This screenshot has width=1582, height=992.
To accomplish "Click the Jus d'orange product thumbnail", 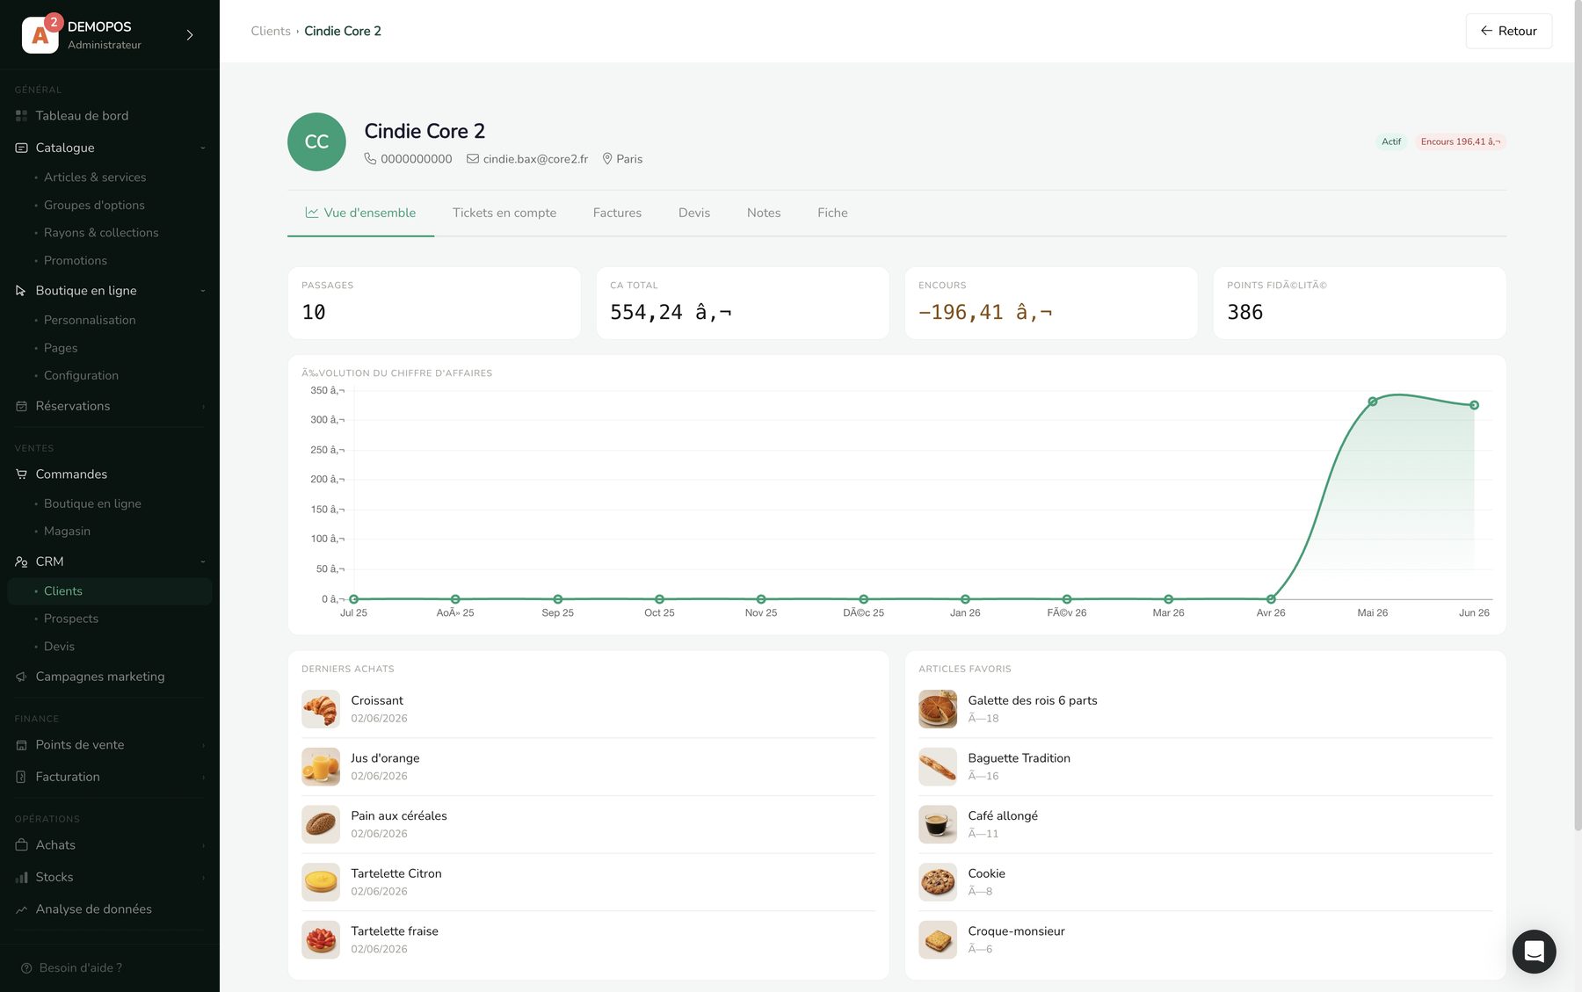I will click(321, 767).
